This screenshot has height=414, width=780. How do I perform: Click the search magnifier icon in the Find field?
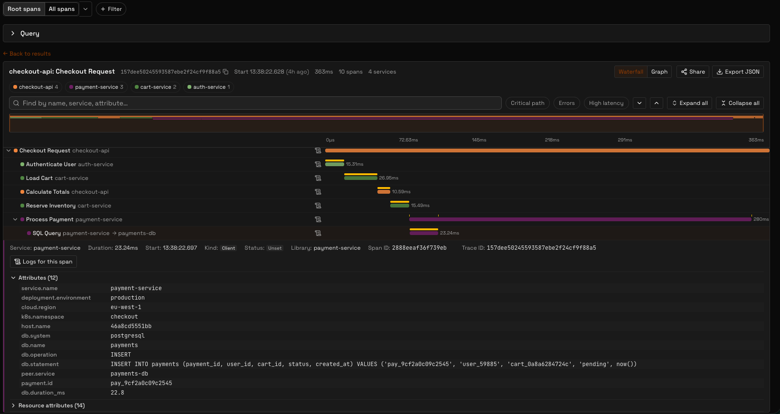(16, 103)
